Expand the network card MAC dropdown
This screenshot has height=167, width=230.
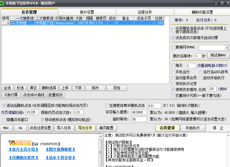point(227,48)
